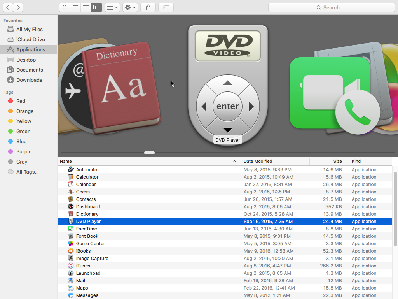
Task: Select the FaceTime cover in Cover Flow
Action: coord(335,95)
